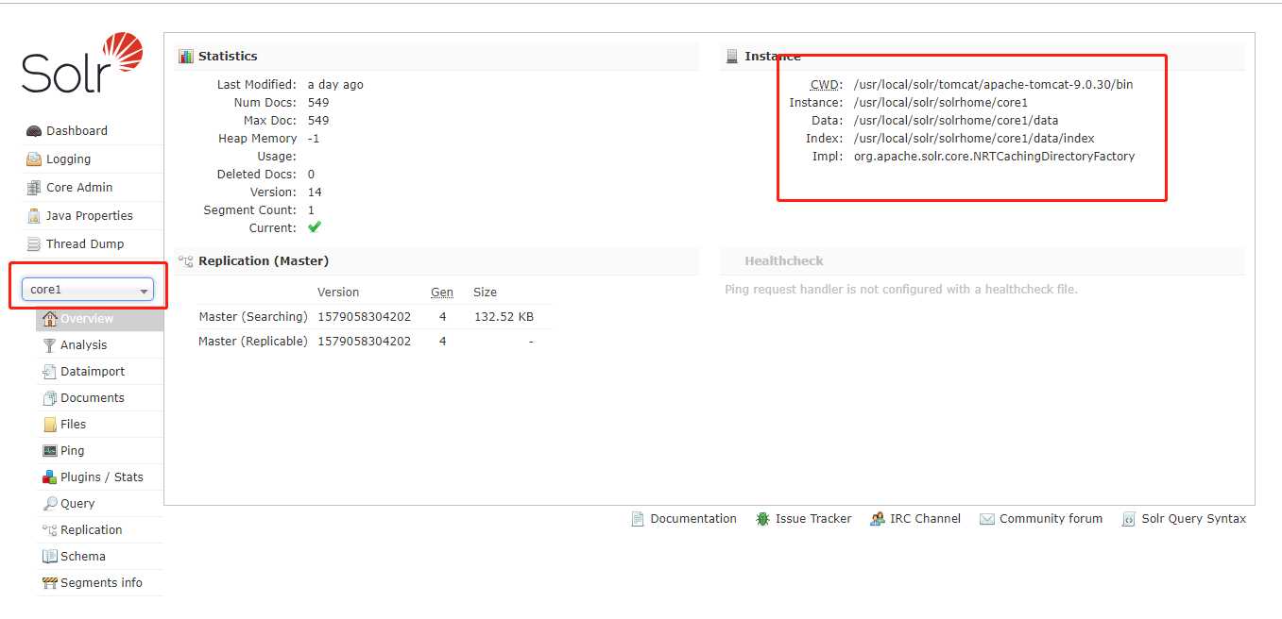Click the Gen column header

(442, 293)
